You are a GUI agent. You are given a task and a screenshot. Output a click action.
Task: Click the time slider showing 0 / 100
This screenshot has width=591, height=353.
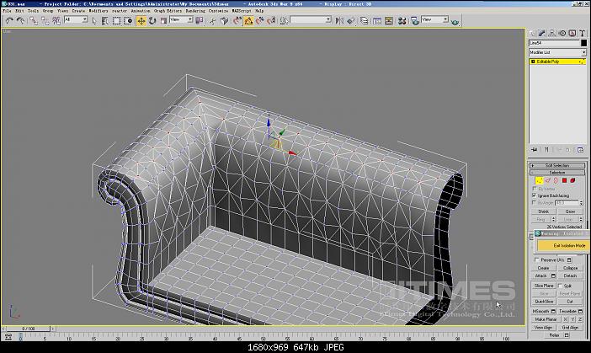point(29,329)
